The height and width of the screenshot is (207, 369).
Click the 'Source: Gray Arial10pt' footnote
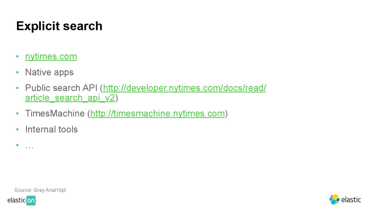pyautogui.click(x=40, y=190)
